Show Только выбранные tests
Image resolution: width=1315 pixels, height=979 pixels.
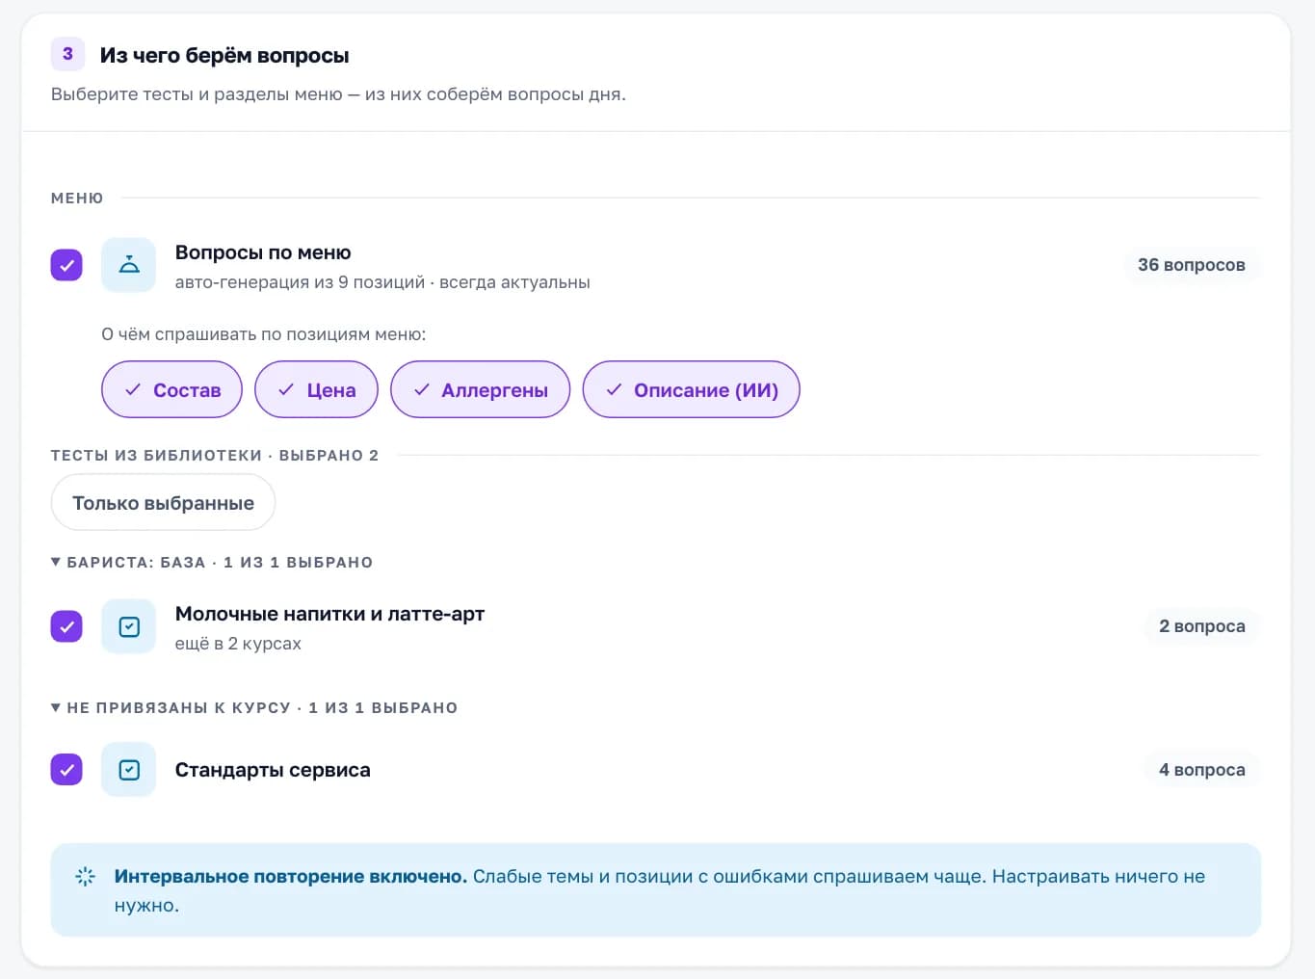click(163, 503)
